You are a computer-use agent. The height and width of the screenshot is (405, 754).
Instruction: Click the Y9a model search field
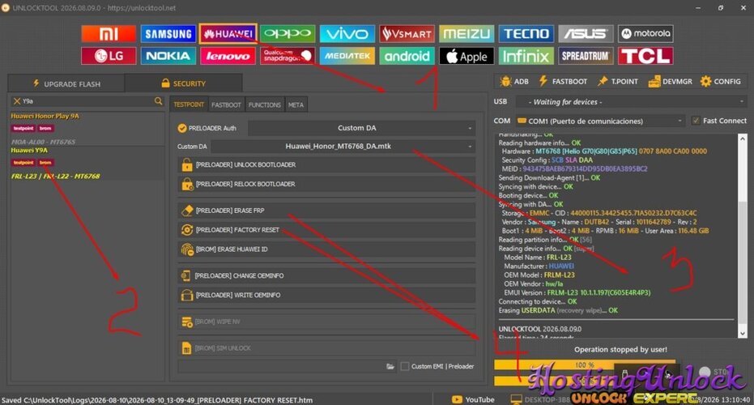pyautogui.click(x=87, y=101)
